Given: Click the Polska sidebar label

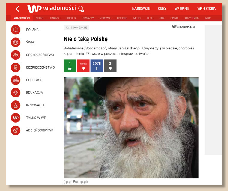Looking at the screenshot, I should coord(32,30).
